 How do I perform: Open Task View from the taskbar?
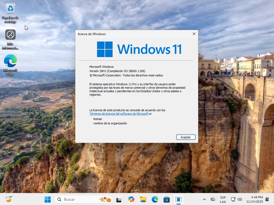click(x=119, y=199)
